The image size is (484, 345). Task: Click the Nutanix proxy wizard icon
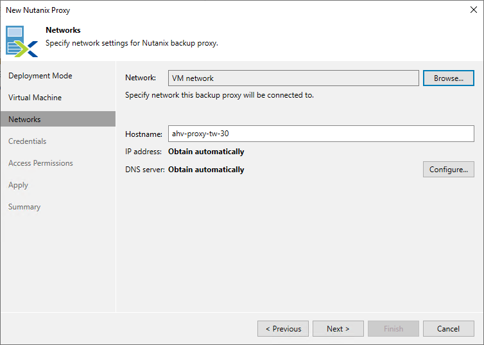click(x=22, y=41)
